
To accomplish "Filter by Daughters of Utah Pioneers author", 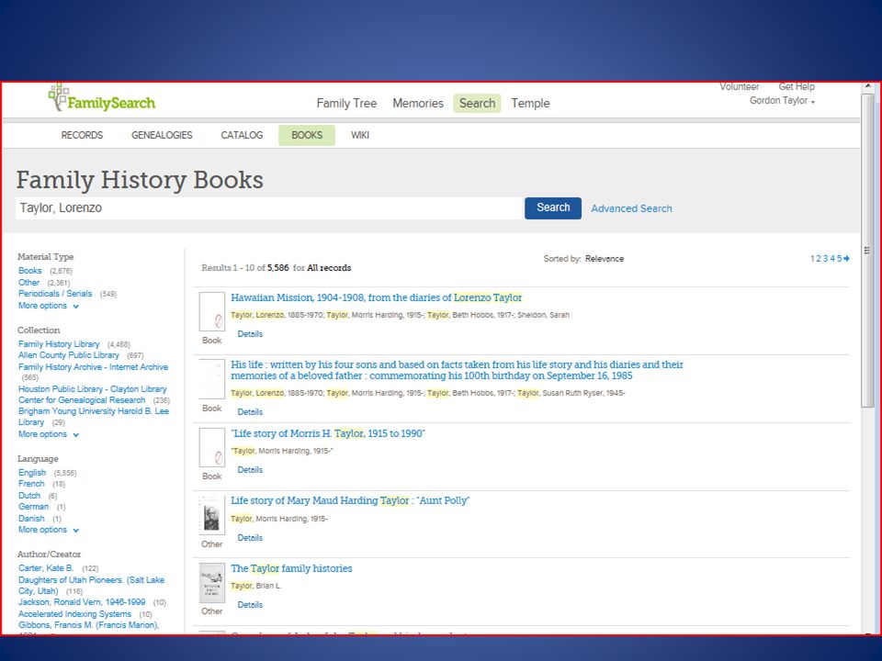I will coord(91,586).
